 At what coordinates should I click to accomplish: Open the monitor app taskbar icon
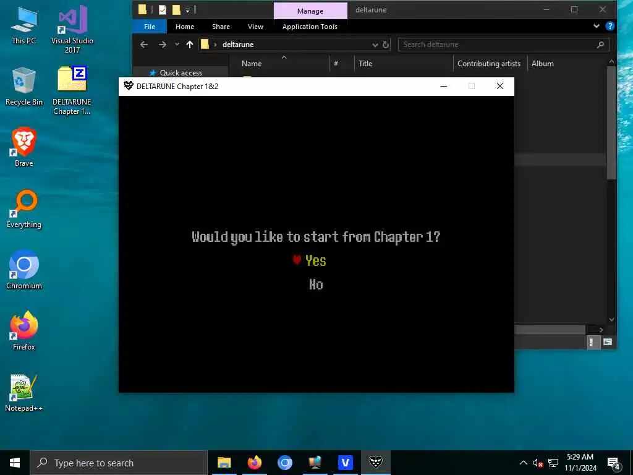[x=315, y=463]
